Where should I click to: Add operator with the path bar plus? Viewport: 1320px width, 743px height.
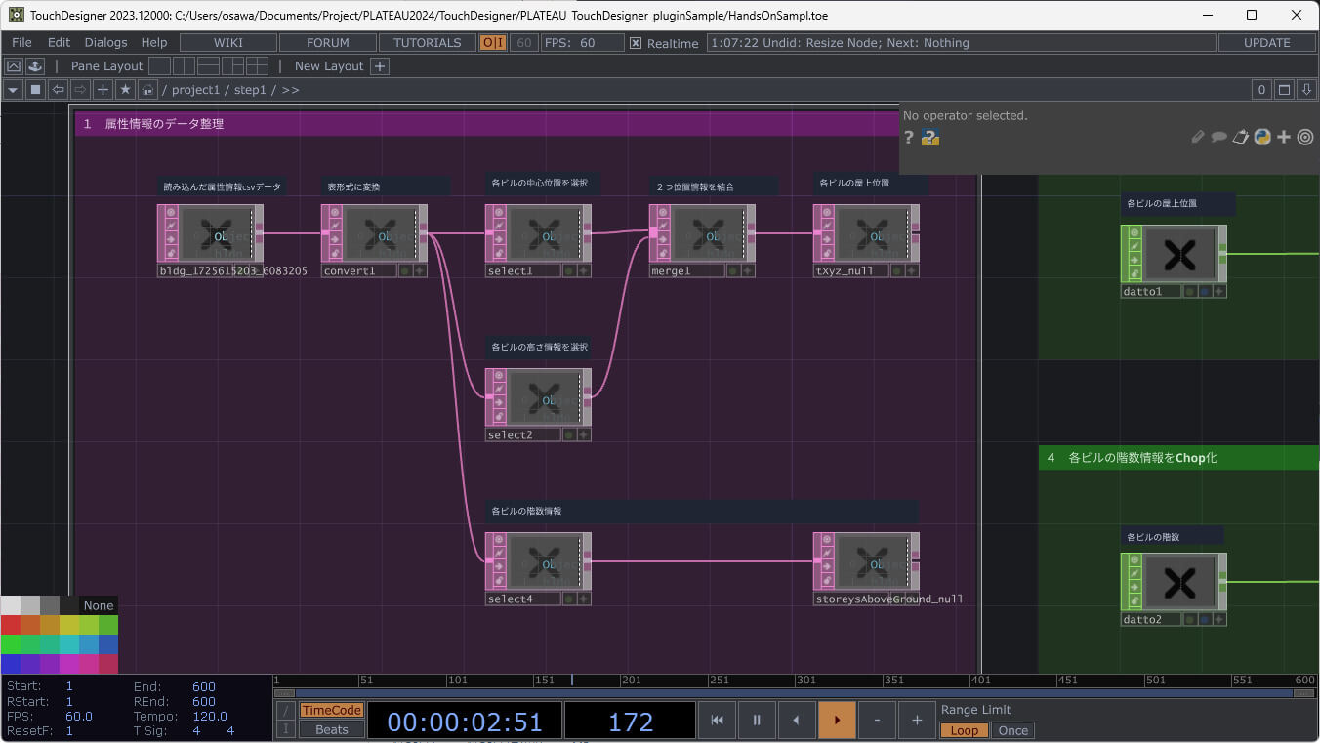[x=103, y=90]
